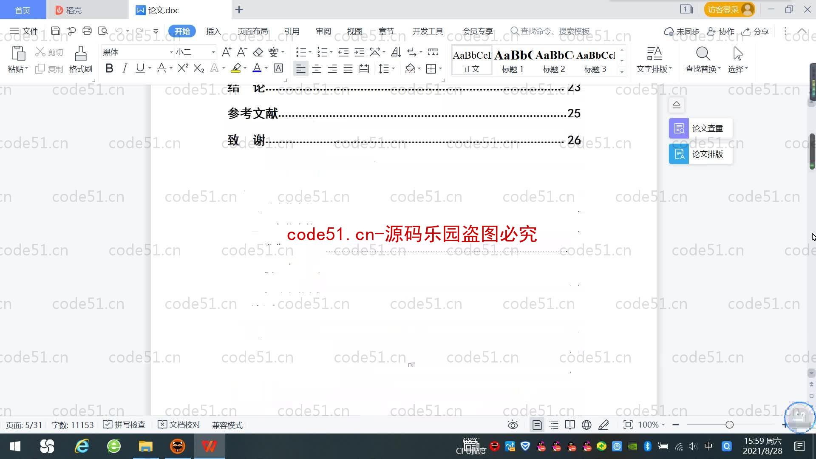816x459 pixels.
Task: Open Text Layout tool
Action: pos(654,59)
